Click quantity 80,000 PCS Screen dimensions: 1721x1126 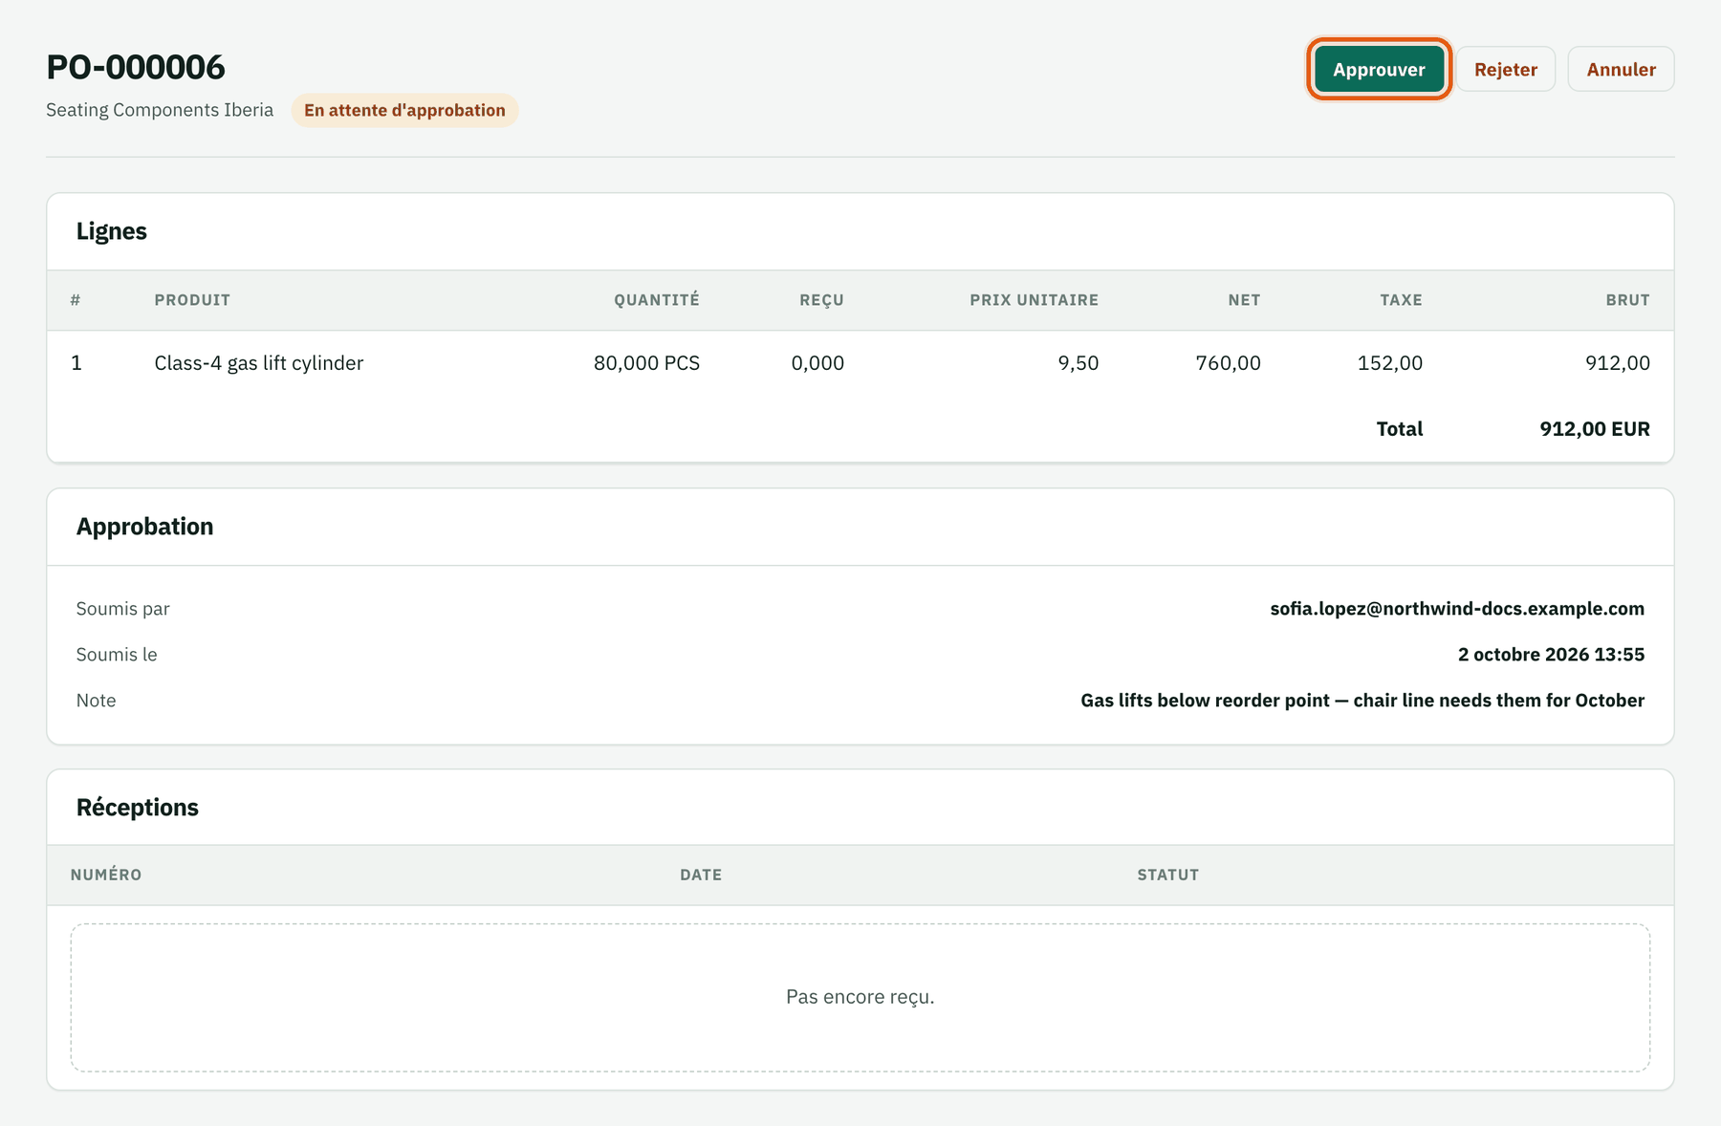click(646, 363)
